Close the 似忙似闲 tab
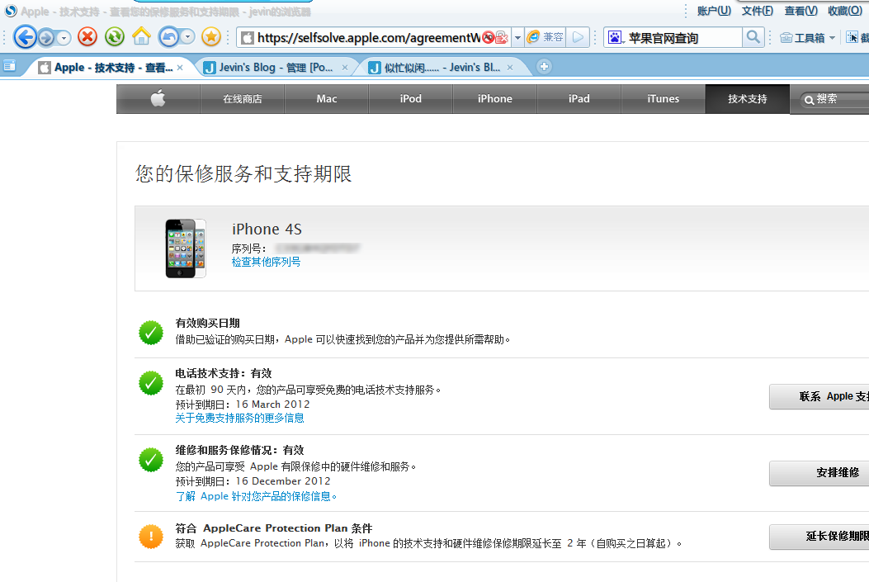Image resolution: width=869 pixels, height=582 pixels. coord(510,68)
